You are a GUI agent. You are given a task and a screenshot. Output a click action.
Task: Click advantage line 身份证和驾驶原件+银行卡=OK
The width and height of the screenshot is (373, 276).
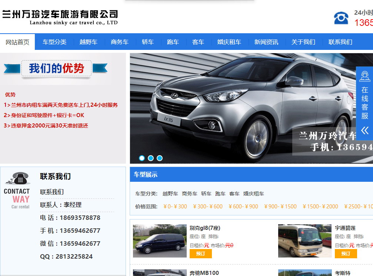click(x=44, y=115)
